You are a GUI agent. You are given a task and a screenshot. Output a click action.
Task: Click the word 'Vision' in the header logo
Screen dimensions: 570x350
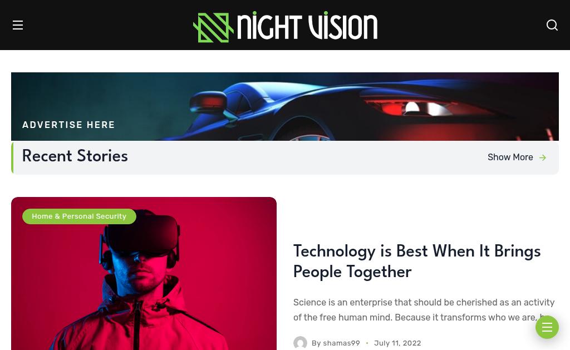pyautogui.click(x=343, y=26)
